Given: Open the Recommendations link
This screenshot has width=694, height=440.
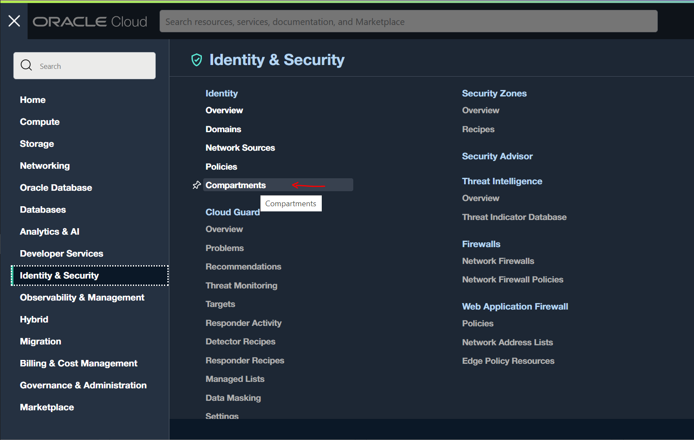Looking at the screenshot, I should 244,266.
